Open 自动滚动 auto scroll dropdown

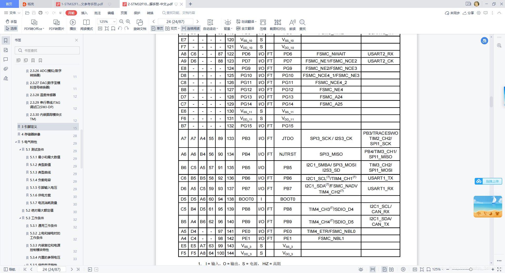[x=210, y=25]
